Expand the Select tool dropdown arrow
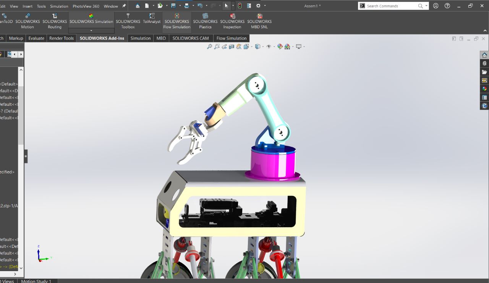 click(x=233, y=6)
